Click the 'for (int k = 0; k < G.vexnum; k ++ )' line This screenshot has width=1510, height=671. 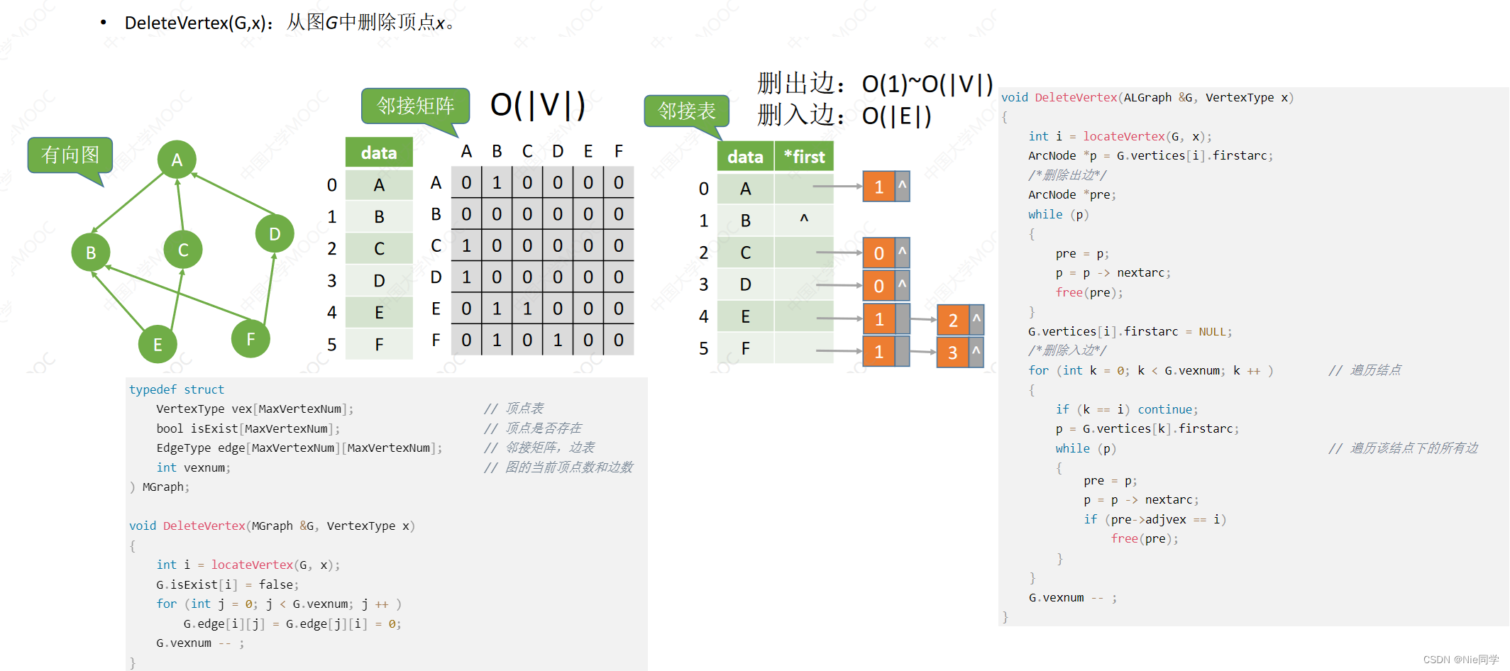tap(1151, 371)
